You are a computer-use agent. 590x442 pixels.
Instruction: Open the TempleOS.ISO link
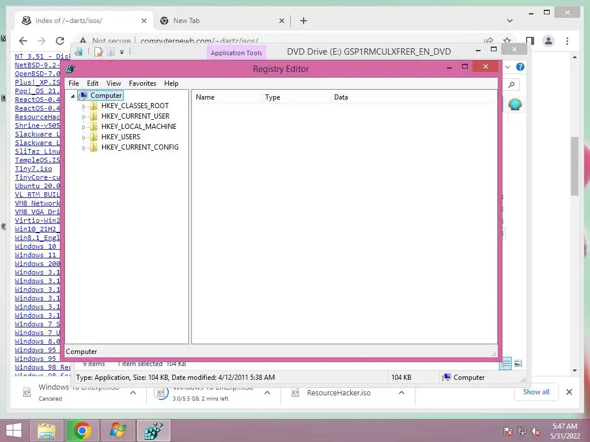click(37, 160)
